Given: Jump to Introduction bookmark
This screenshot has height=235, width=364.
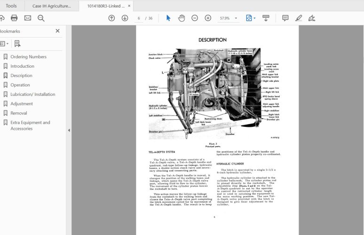Looking at the screenshot, I should coord(22,66).
